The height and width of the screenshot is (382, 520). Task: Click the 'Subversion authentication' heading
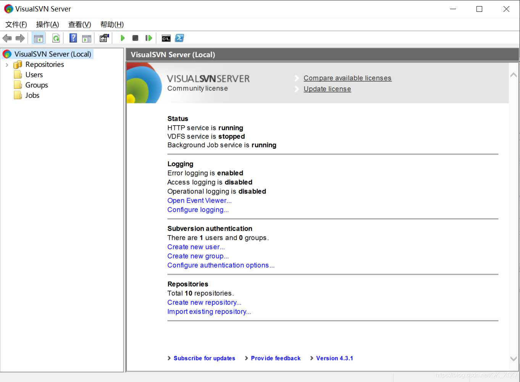(210, 229)
